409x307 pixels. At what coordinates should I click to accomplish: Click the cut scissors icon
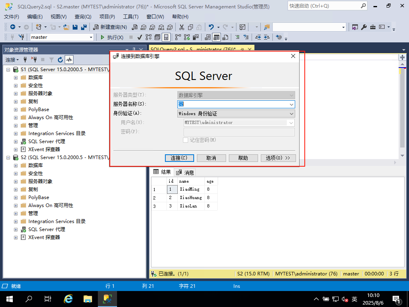pyautogui.click(x=182, y=27)
